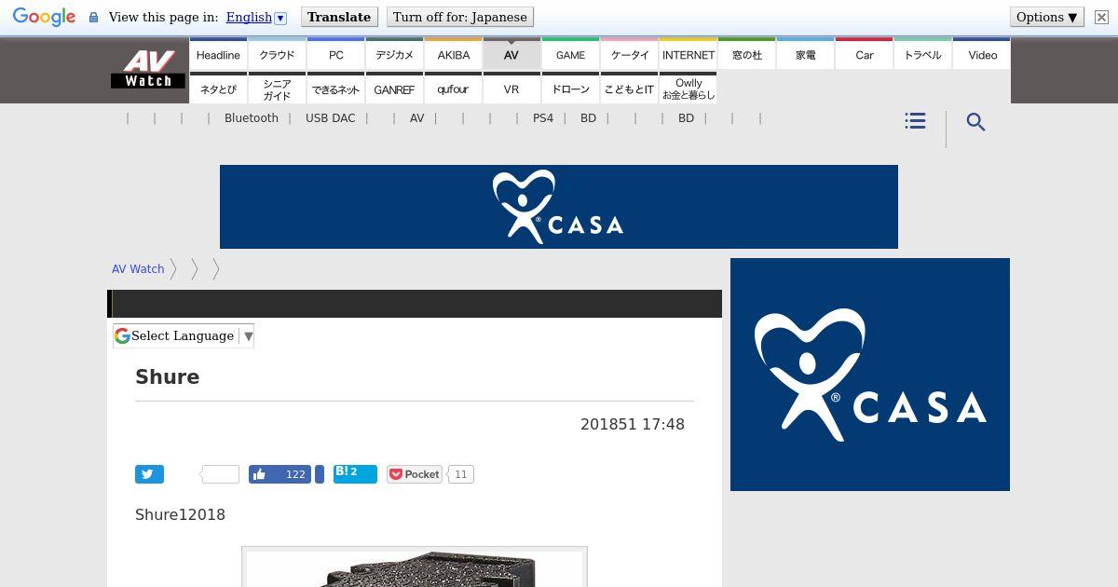The width and height of the screenshot is (1118, 587).
Task: Click the AV topic link in subnav
Action: (416, 118)
